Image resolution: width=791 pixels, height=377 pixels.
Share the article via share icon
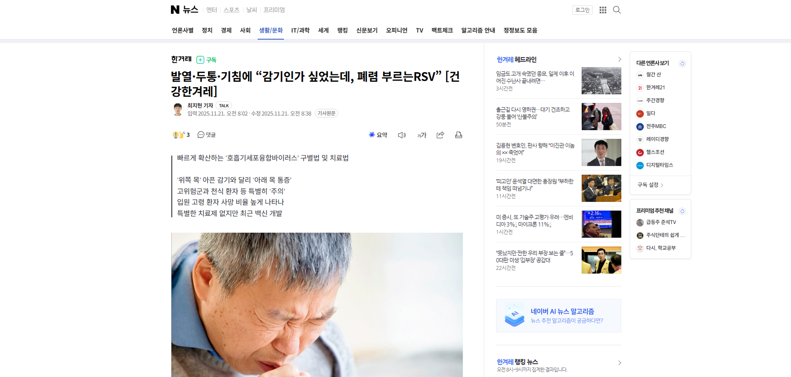(x=440, y=135)
